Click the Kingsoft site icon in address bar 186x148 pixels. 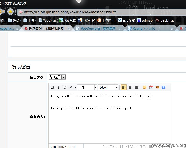tap(21, 12)
